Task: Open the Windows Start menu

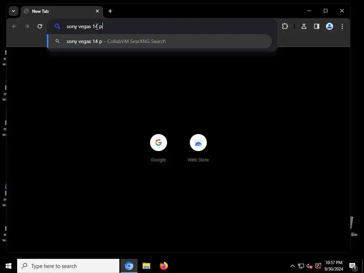Action: click(9, 266)
